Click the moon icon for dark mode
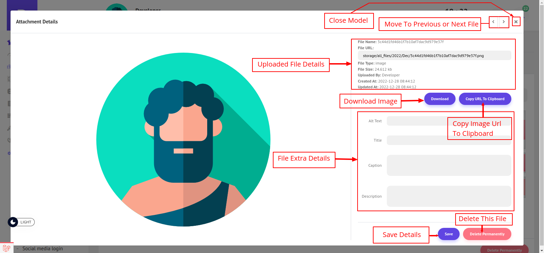This screenshot has width=544, height=253. point(13,222)
